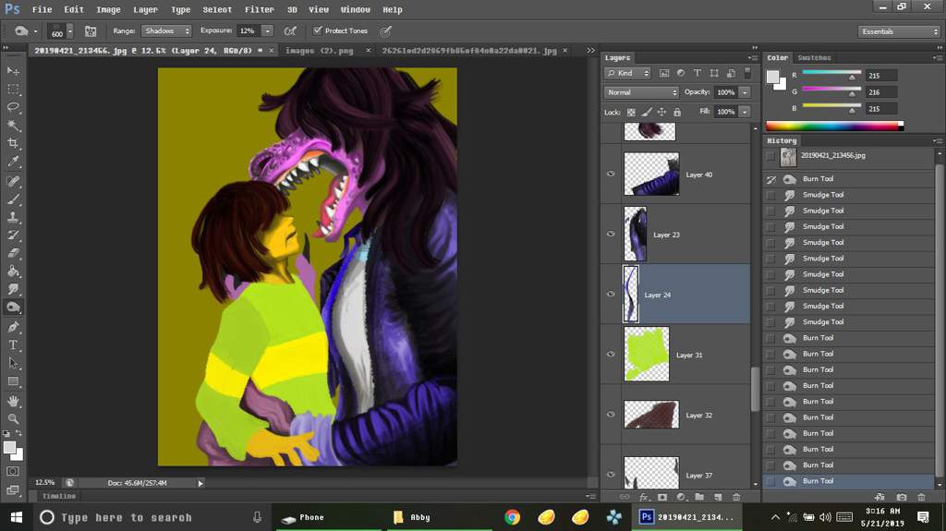This screenshot has height=531, width=946.
Task: Delete layer using trash icon
Action: pyautogui.click(x=736, y=497)
